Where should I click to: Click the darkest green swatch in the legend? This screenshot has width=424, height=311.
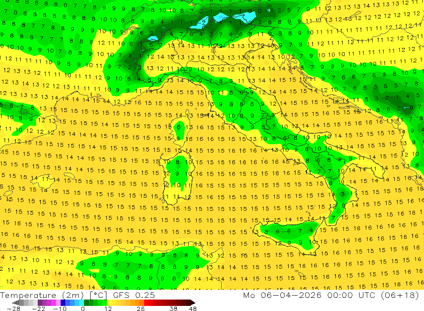pos(86,303)
